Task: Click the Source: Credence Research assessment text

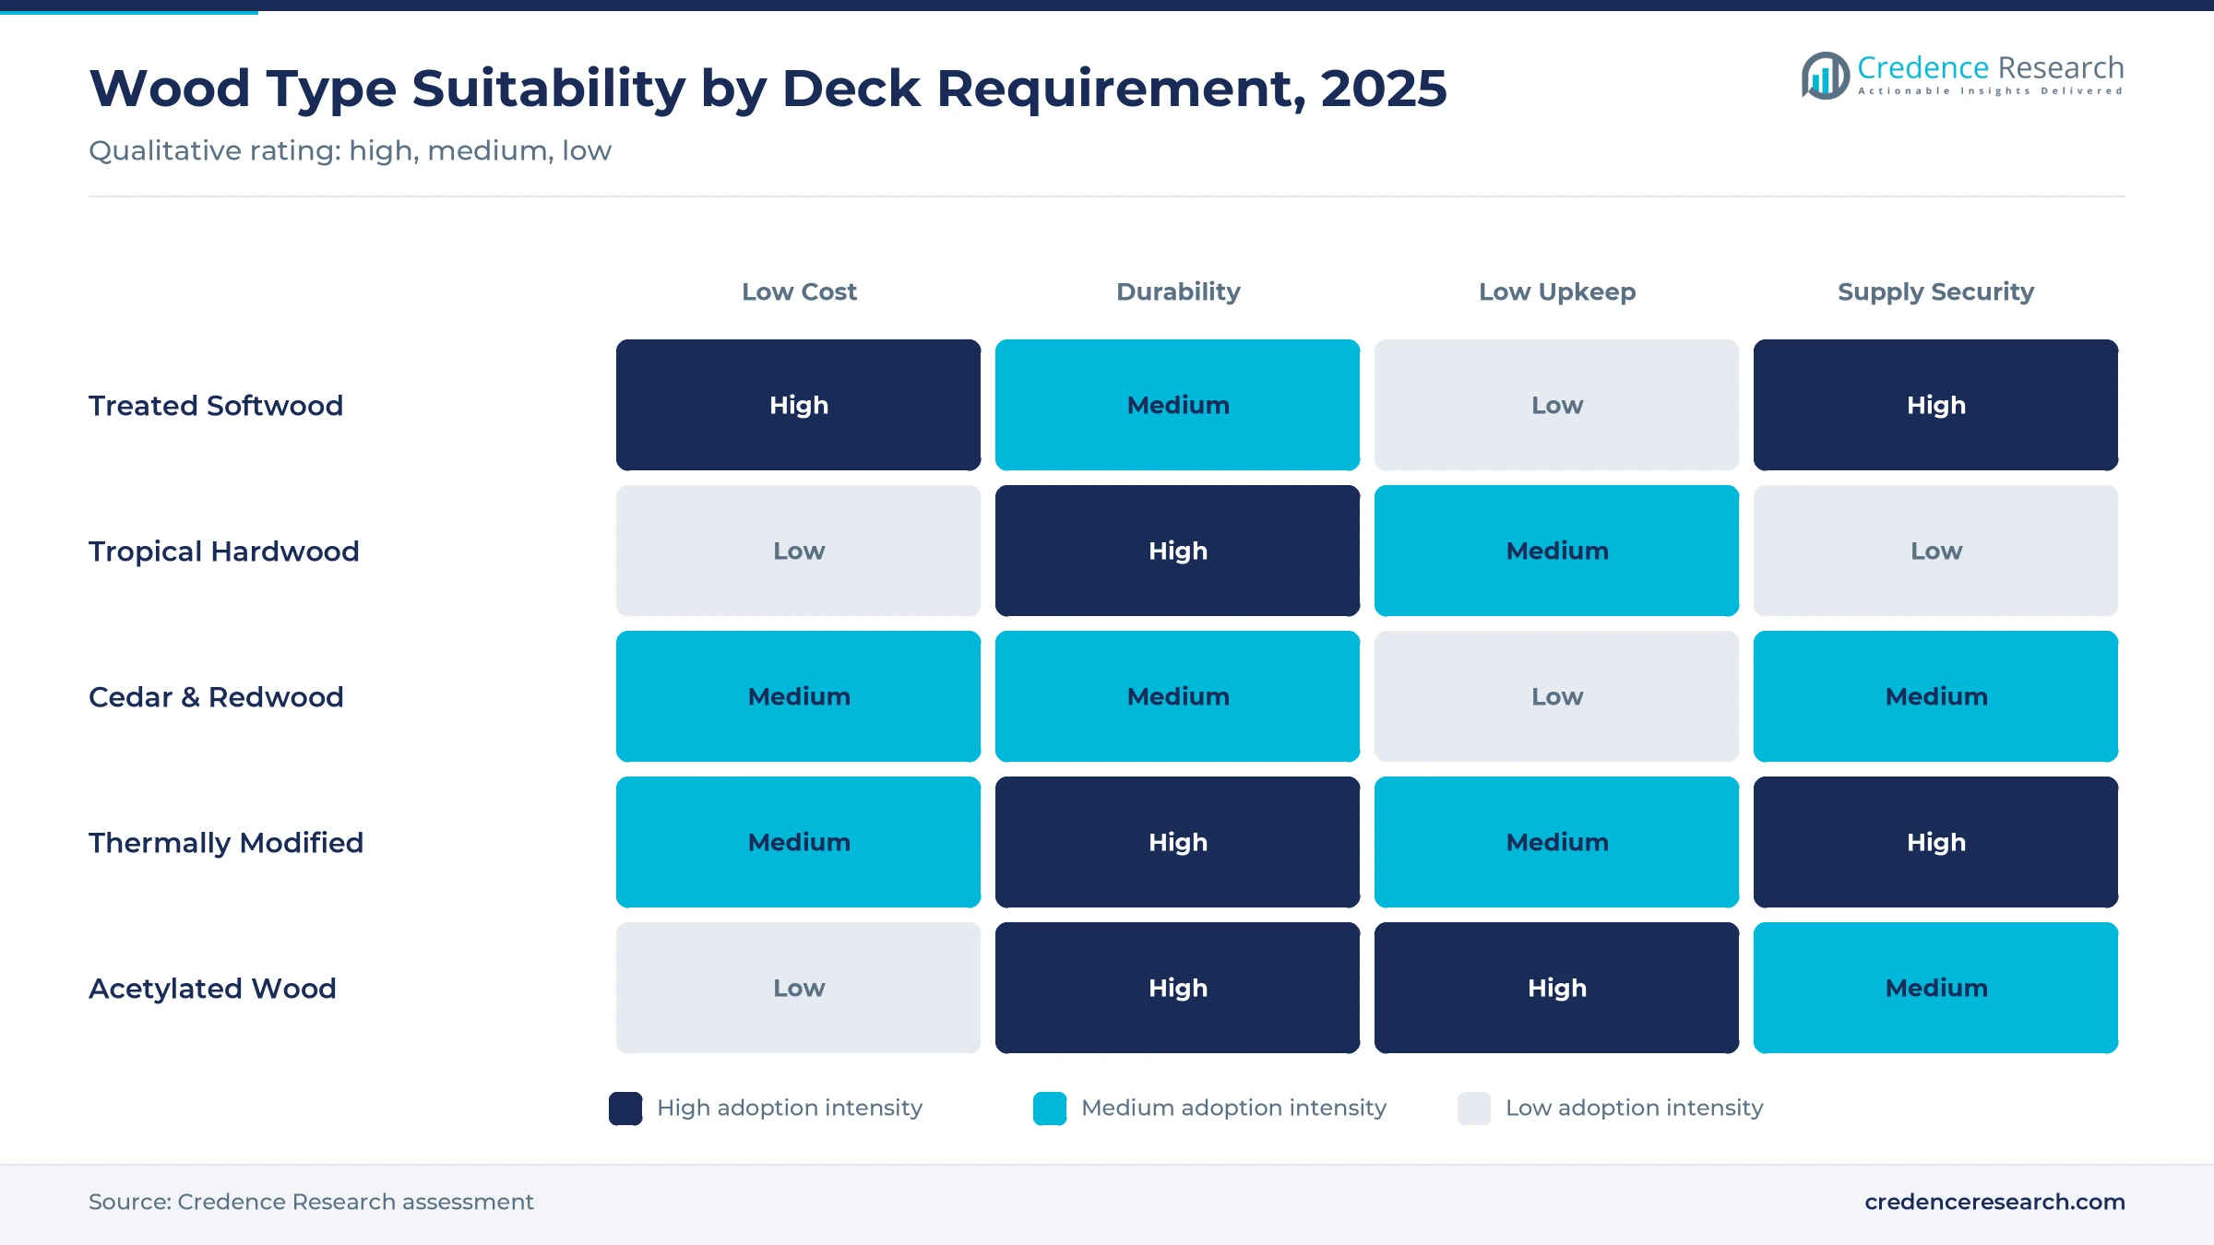Action: [311, 1202]
